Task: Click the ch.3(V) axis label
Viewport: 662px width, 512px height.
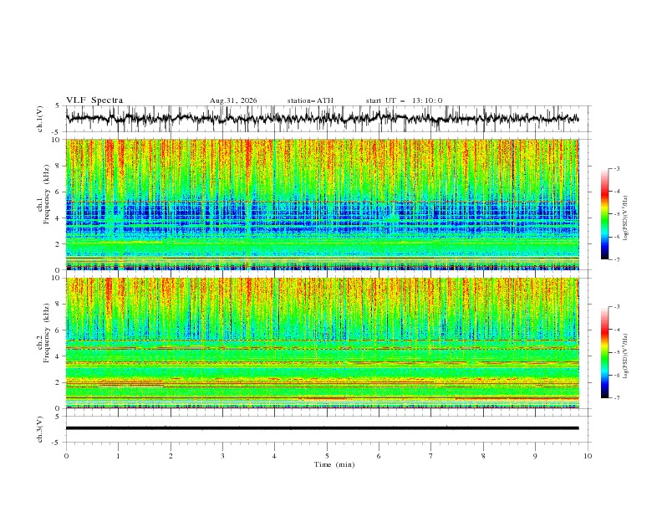Action: pos(40,429)
